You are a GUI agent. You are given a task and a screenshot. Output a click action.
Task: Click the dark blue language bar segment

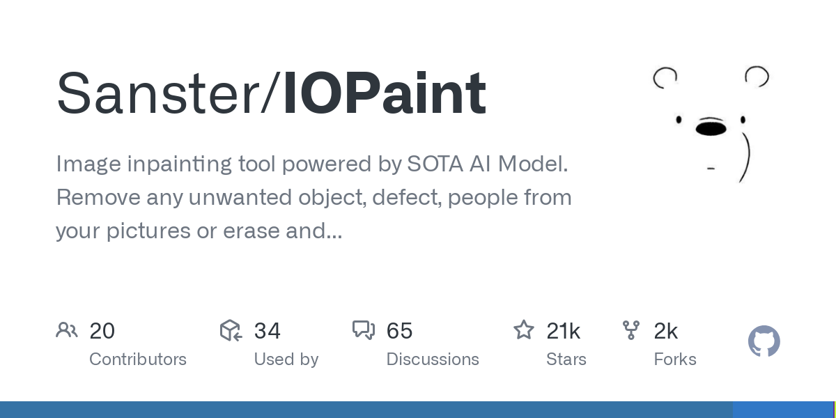366,410
